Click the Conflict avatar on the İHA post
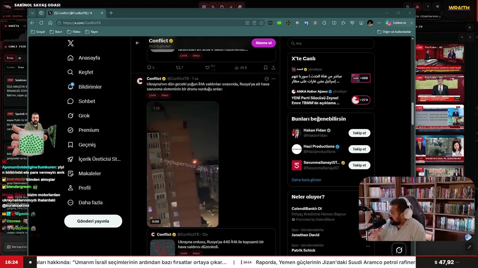This screenshot has height=268, width=478. pos(140,81)
